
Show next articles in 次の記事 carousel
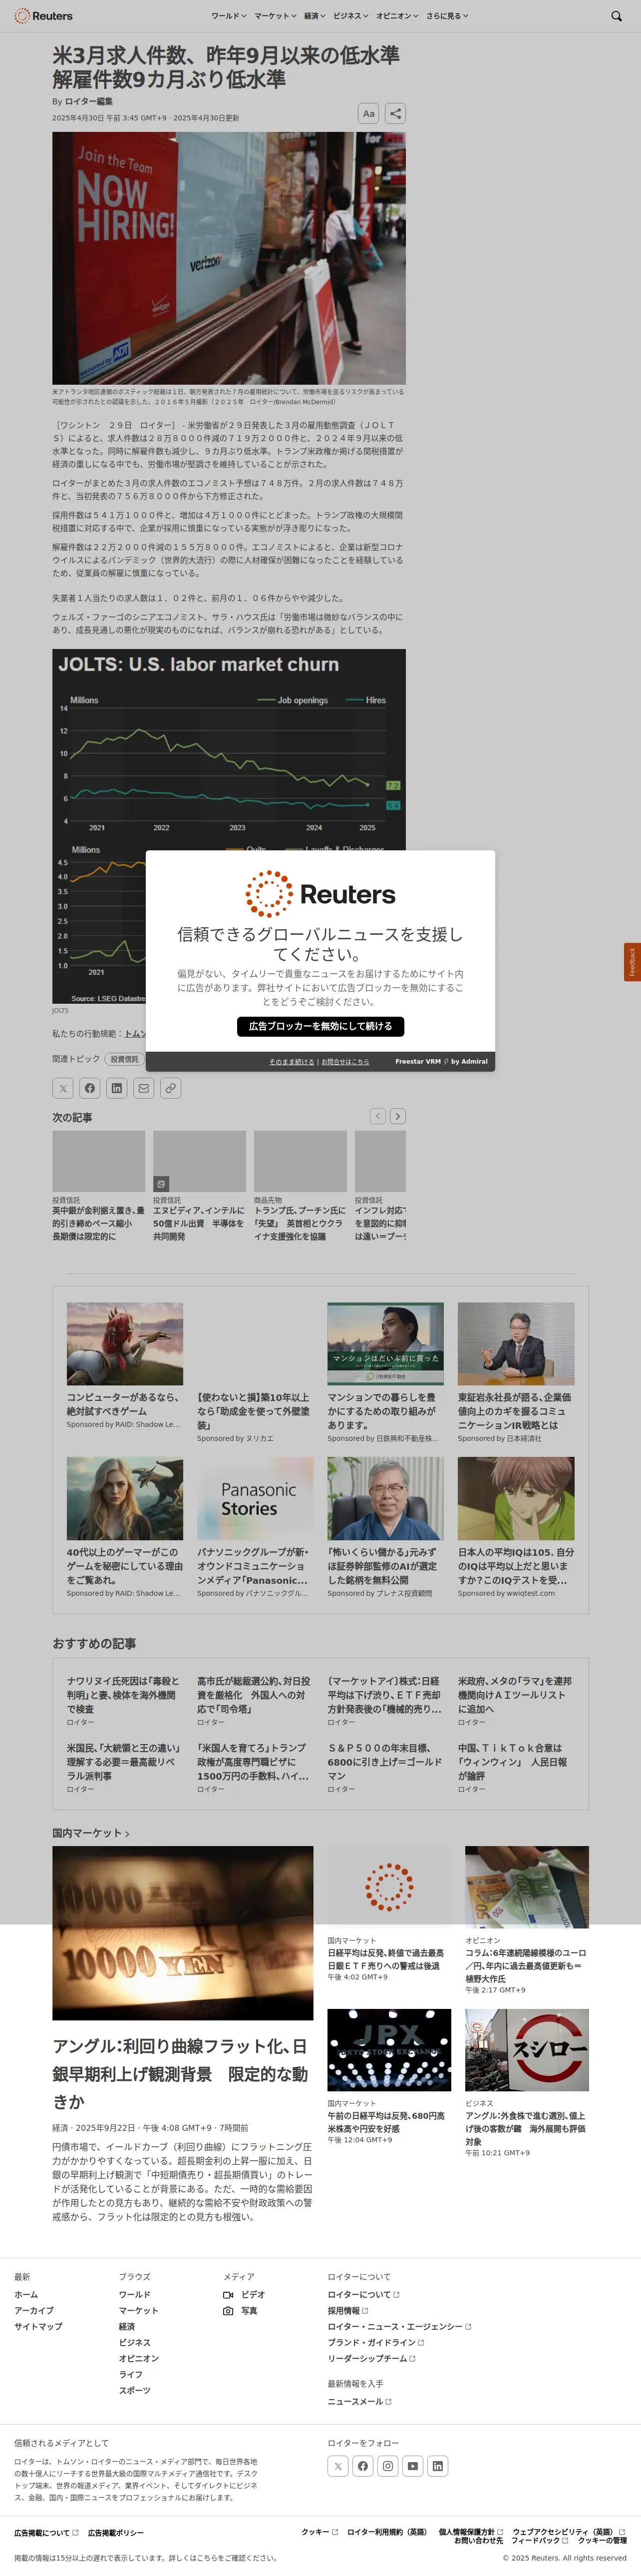click(397, 1116)
